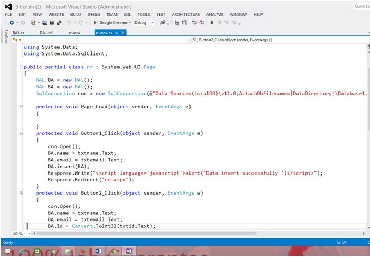Viewport: 370px width, 257px height.
Task: Open the DEBUG menu
Action: pyautogui.click(x=94, y=15)
